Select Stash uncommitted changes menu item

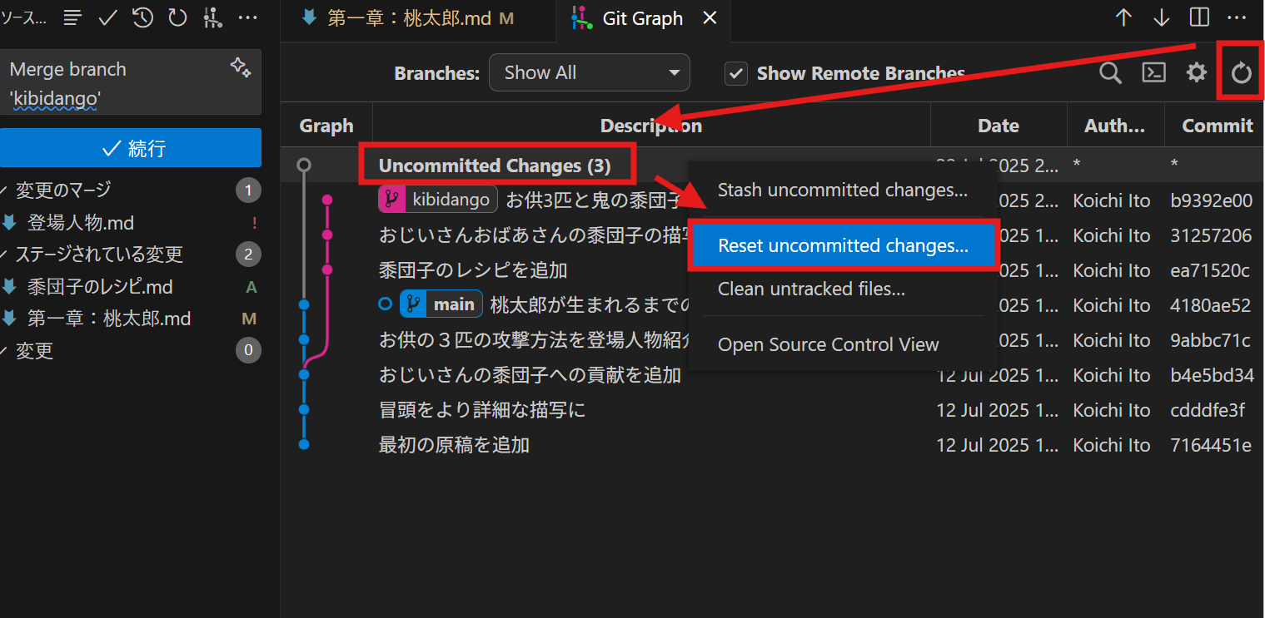843,190
